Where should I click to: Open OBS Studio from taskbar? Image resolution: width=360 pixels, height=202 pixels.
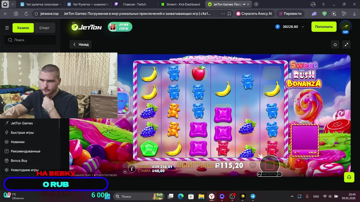coord(232,196)
